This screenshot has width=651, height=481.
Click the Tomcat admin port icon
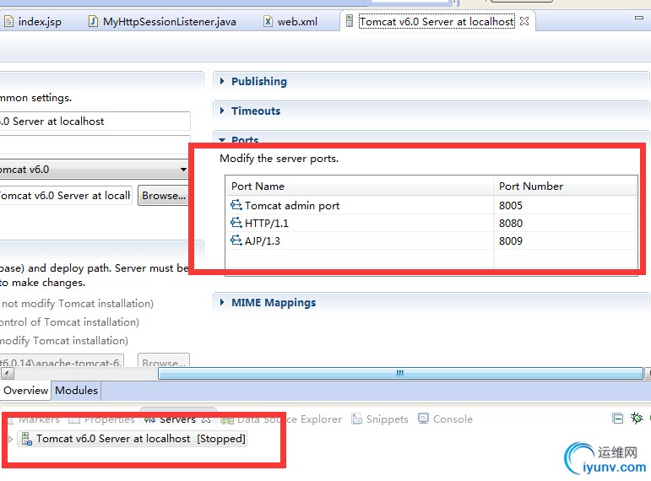pyautogui.click(x=236, y=204)
